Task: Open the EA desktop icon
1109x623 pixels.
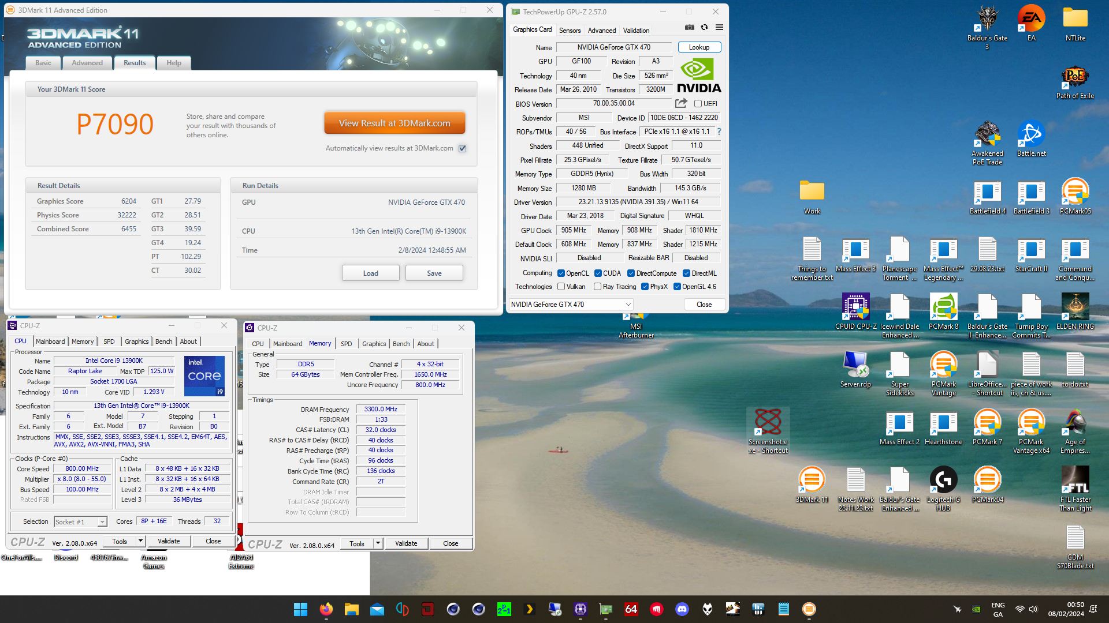Action: tap(1031, 23)
